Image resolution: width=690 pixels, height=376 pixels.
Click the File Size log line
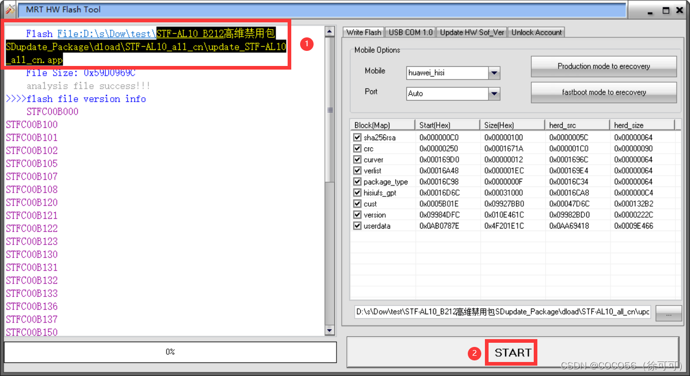(x=80, y=73)
